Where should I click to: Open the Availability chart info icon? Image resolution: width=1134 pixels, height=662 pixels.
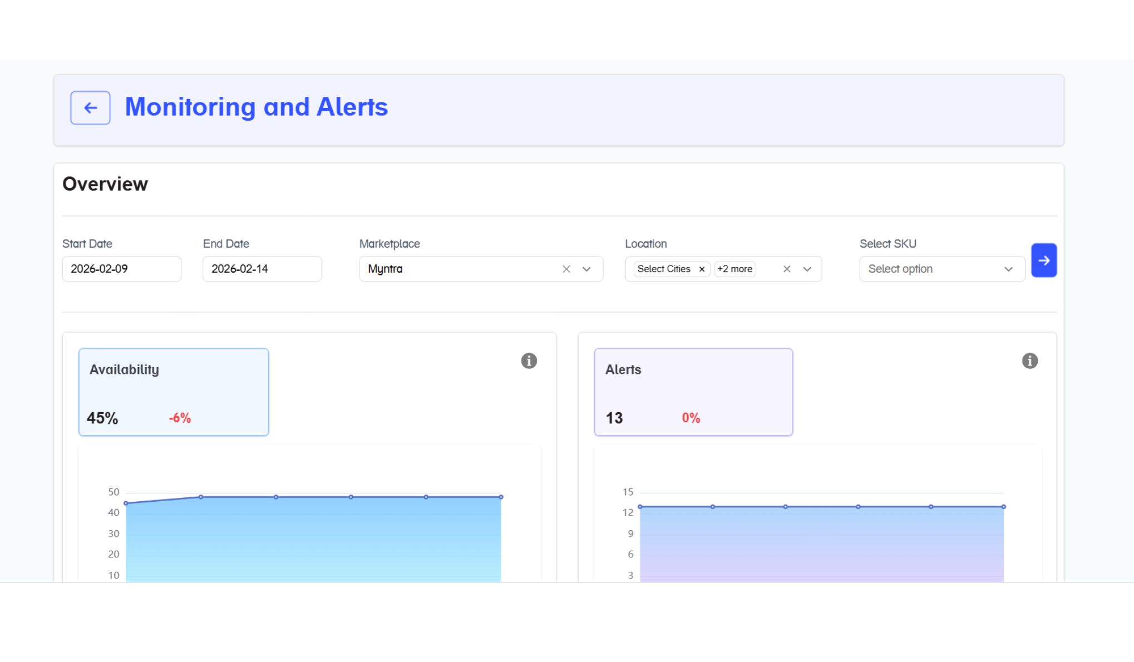coord(529,361)
